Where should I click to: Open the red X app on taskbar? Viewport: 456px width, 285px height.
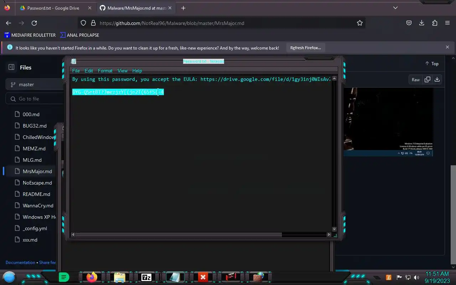click(203, 277)
